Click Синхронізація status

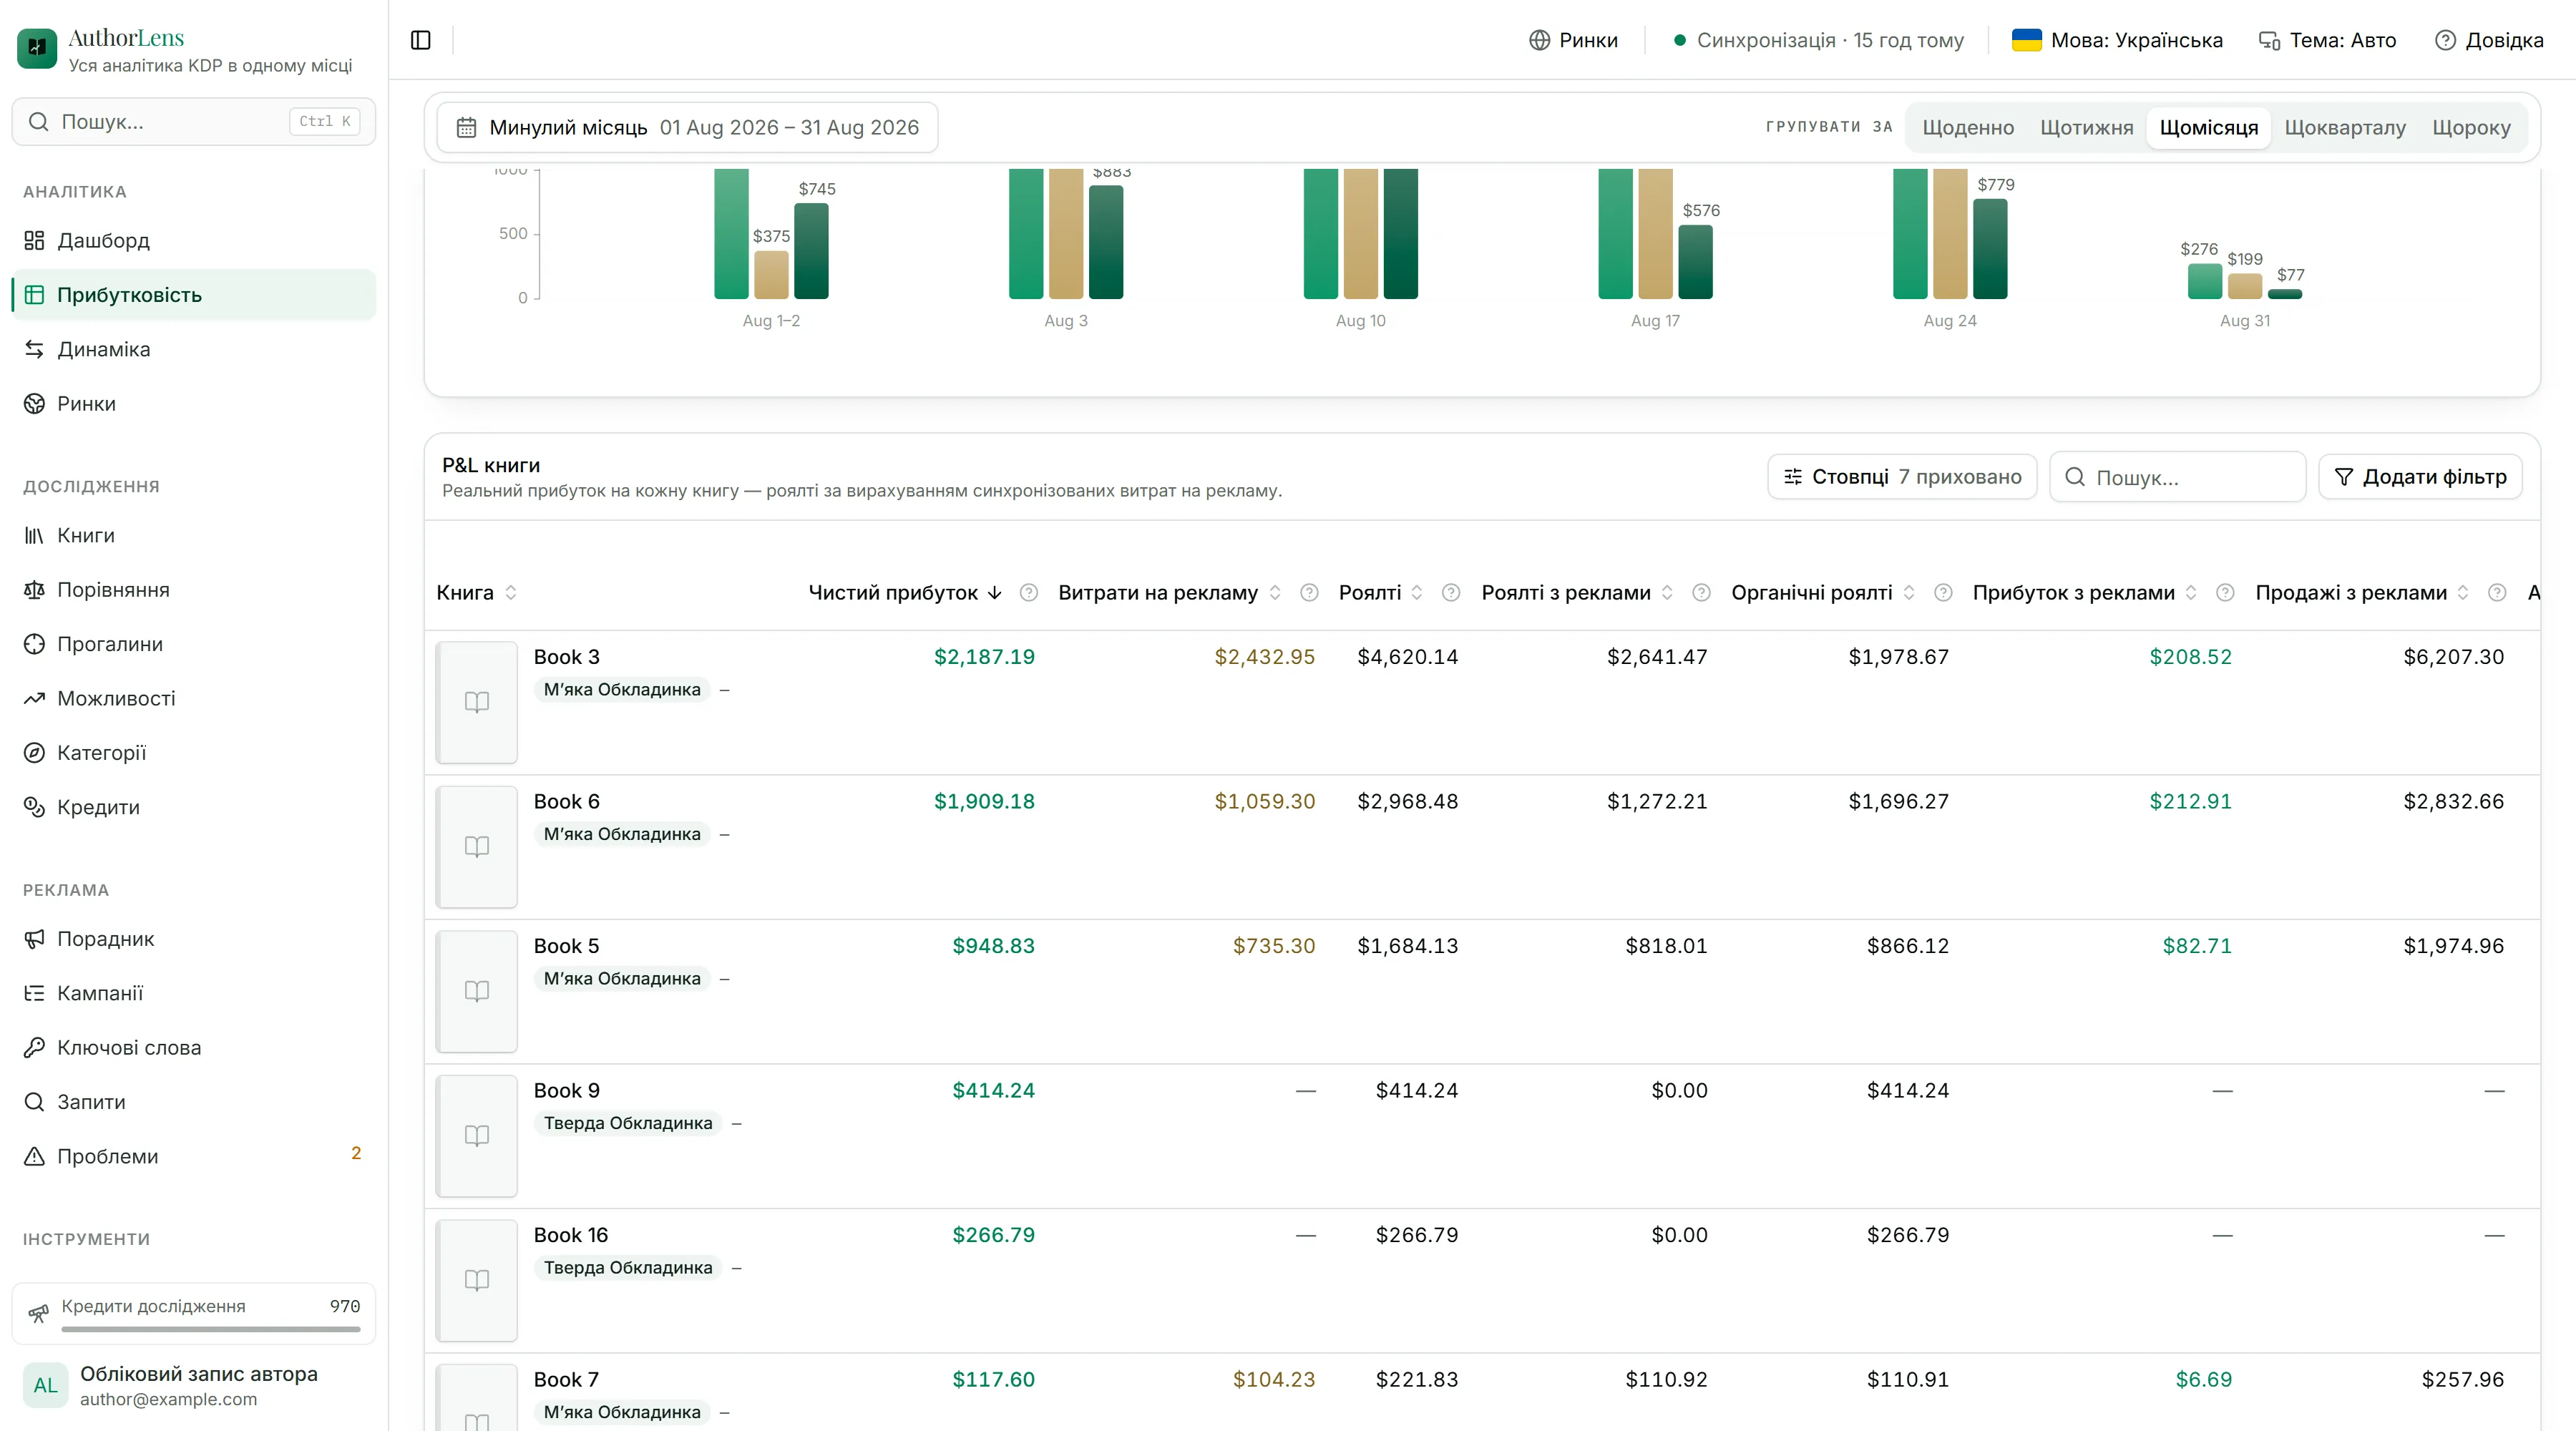point(1819,40)
